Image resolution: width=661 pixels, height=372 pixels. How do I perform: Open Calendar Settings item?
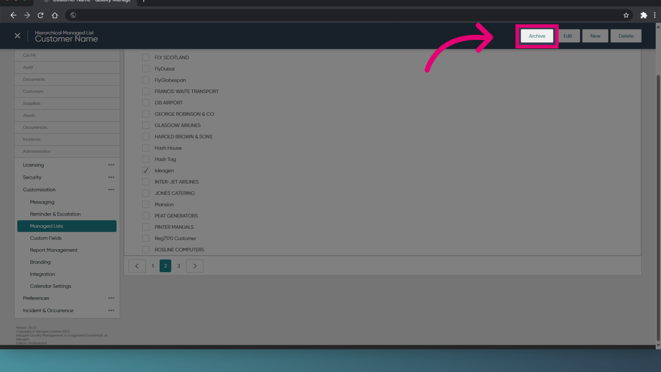[x=51, y=287]
